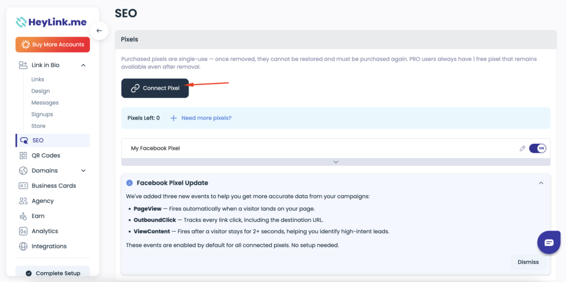Screen dimensions: 566x282
Task: Select the SEO menu item
Action: click(53, 140)
